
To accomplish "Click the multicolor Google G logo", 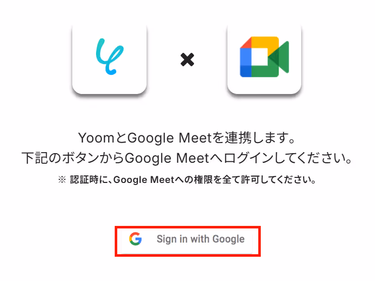I will click(x=135, y=239).
